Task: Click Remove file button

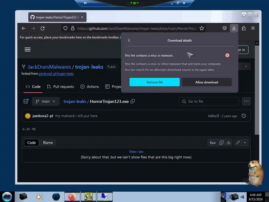Action: click(154, 82)
